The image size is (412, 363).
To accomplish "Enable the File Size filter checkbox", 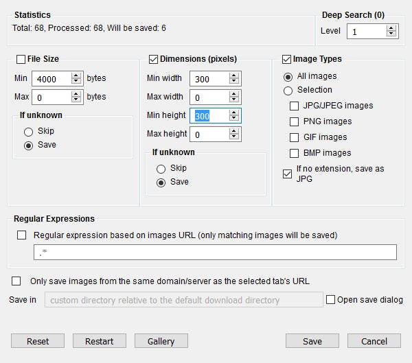I will tap(21, 60).
